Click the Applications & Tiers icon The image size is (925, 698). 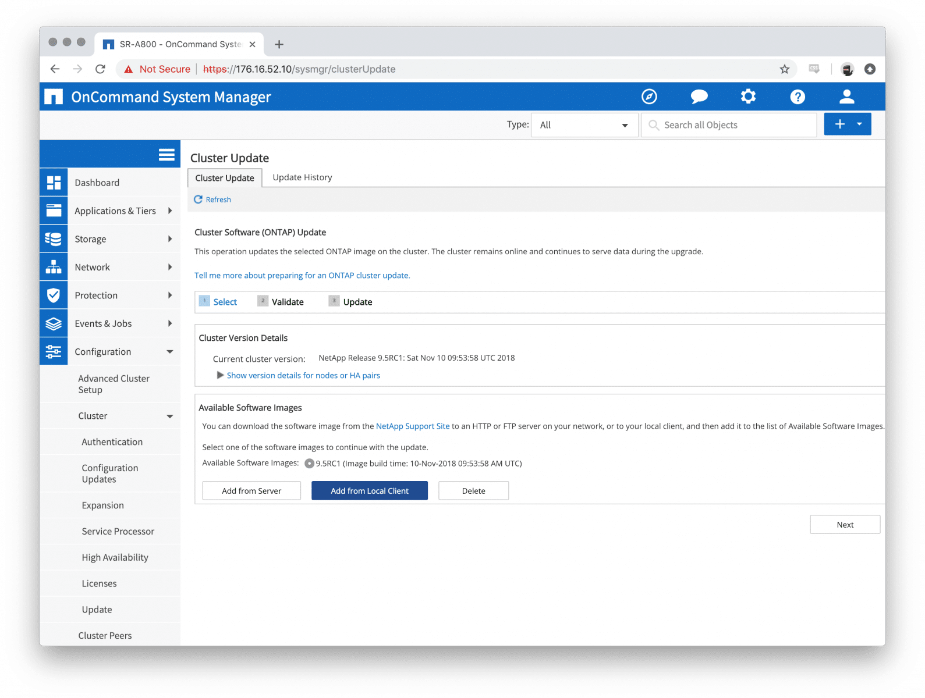pos(54,211)
